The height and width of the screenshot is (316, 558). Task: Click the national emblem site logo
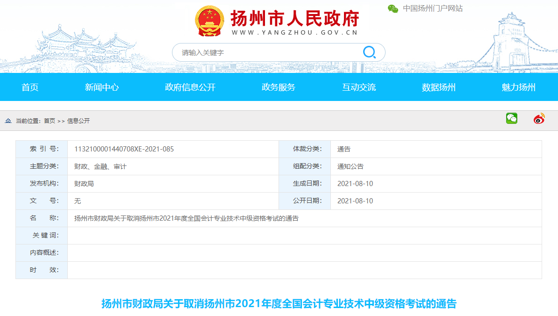pos(210,21)
